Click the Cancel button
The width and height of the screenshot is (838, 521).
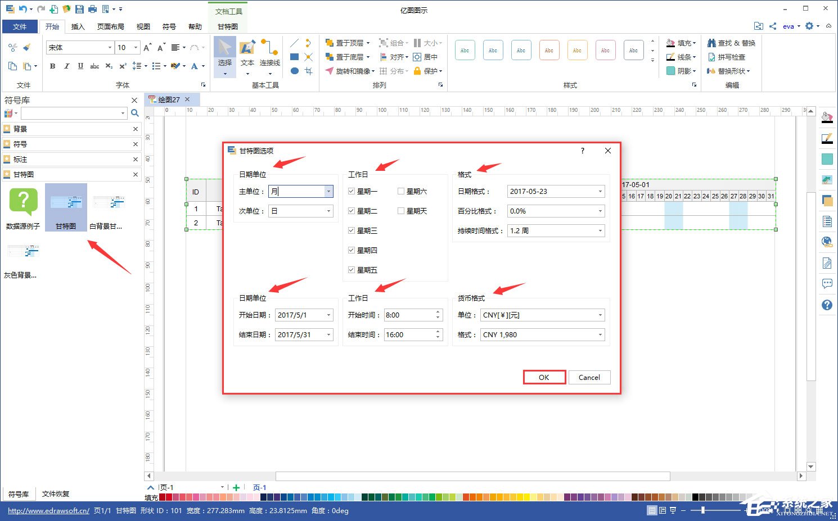[589, 377]
